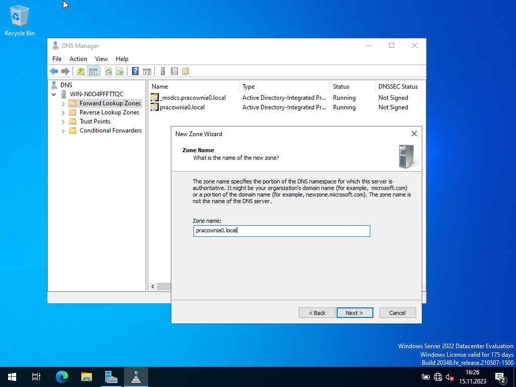Toggle Show/Hide Action Pane toolbar icon
This screenshot has width=516, height=387.
point(147,71)
